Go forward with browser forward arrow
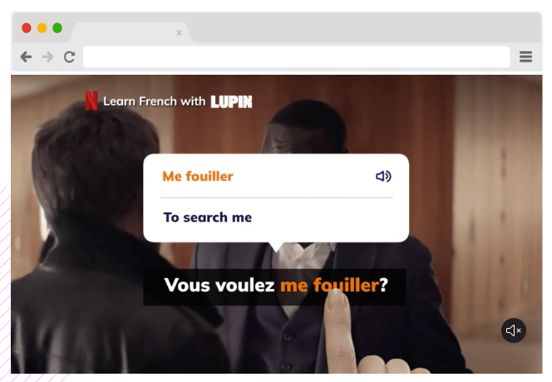The height and width of the screenshot is (382, 552). (x=47, y=56)
